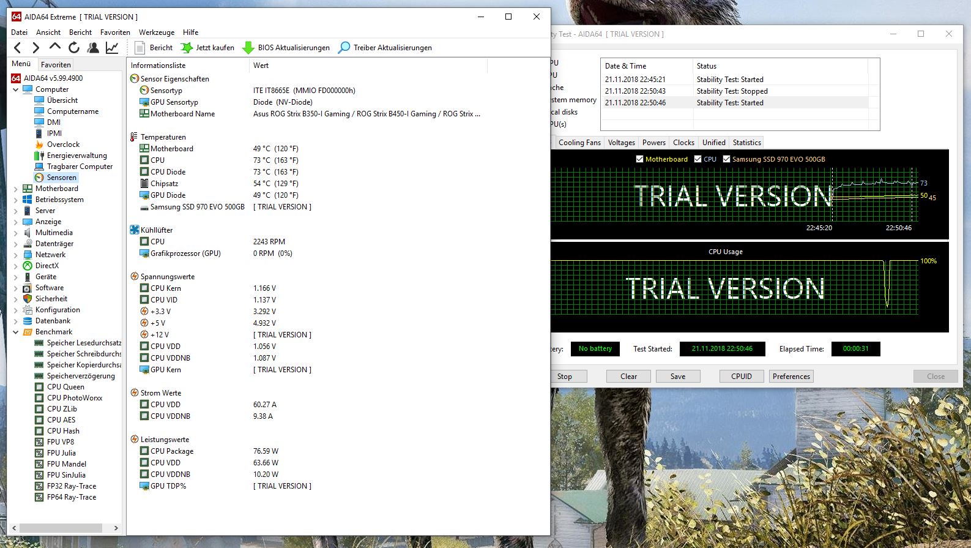
Task: Expand the Motherboard tree node
Action: (x=16, y=189)
